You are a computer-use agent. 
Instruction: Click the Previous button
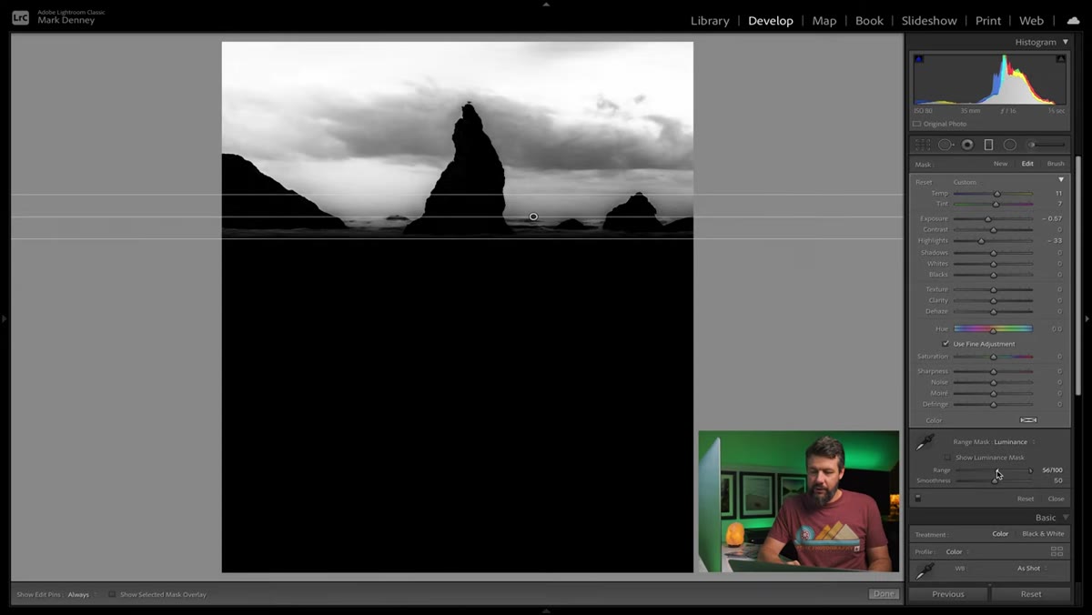[948, 594]
